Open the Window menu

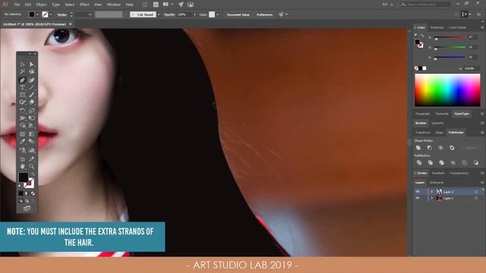coord(113,5)
